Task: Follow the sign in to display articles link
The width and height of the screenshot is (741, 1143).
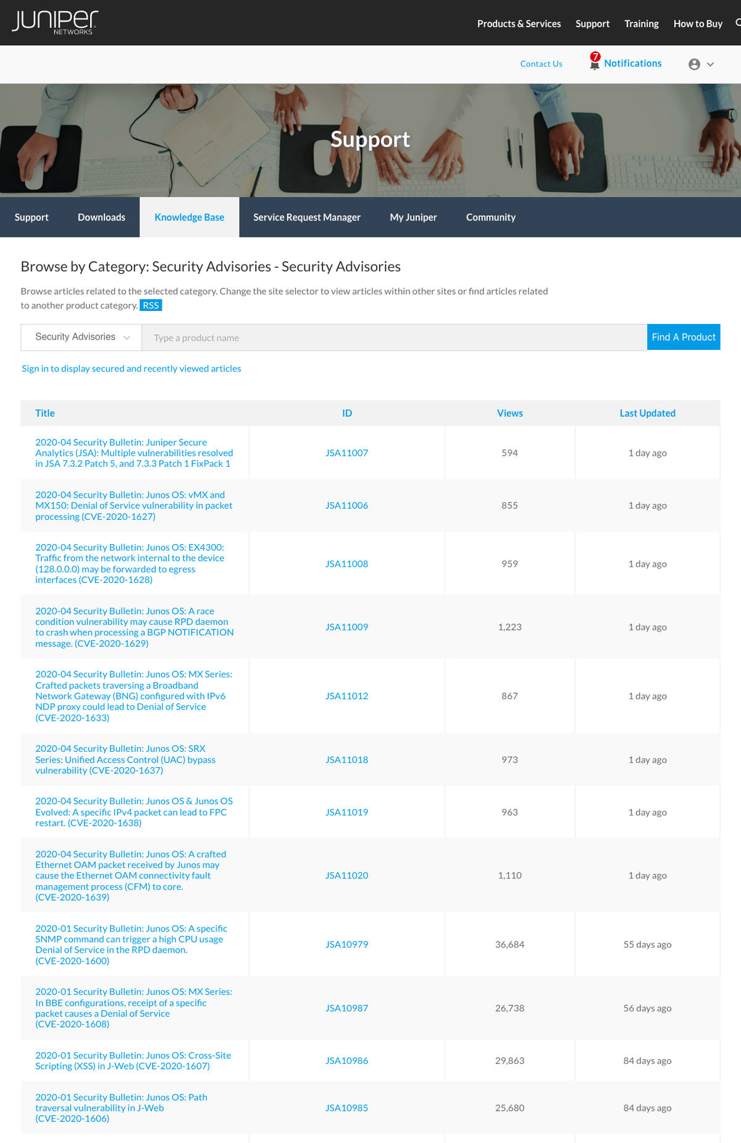Action: [x=131, y=368]
